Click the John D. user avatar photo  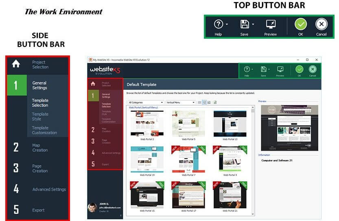(x=92, y=208)
